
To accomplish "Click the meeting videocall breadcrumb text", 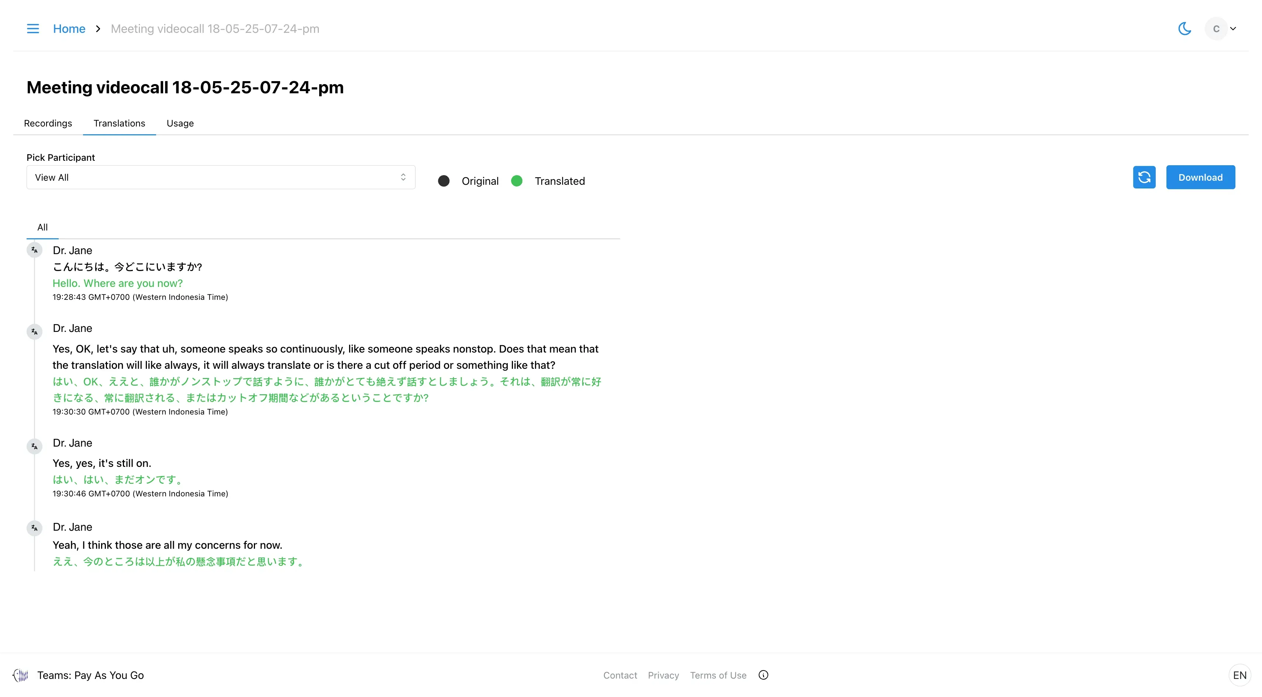I will (x=215, y=29).
